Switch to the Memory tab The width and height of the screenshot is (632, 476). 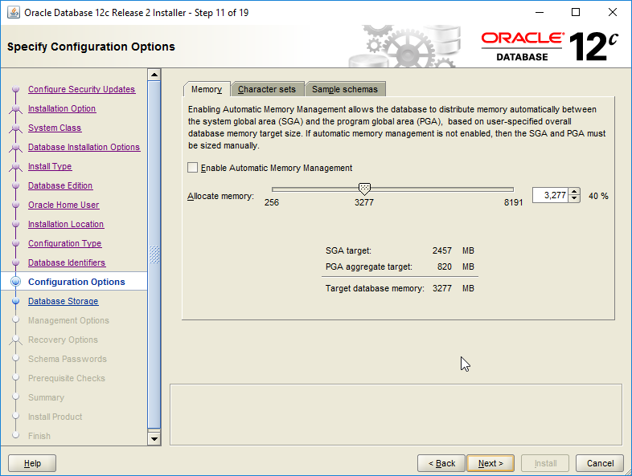coord(207,89)
